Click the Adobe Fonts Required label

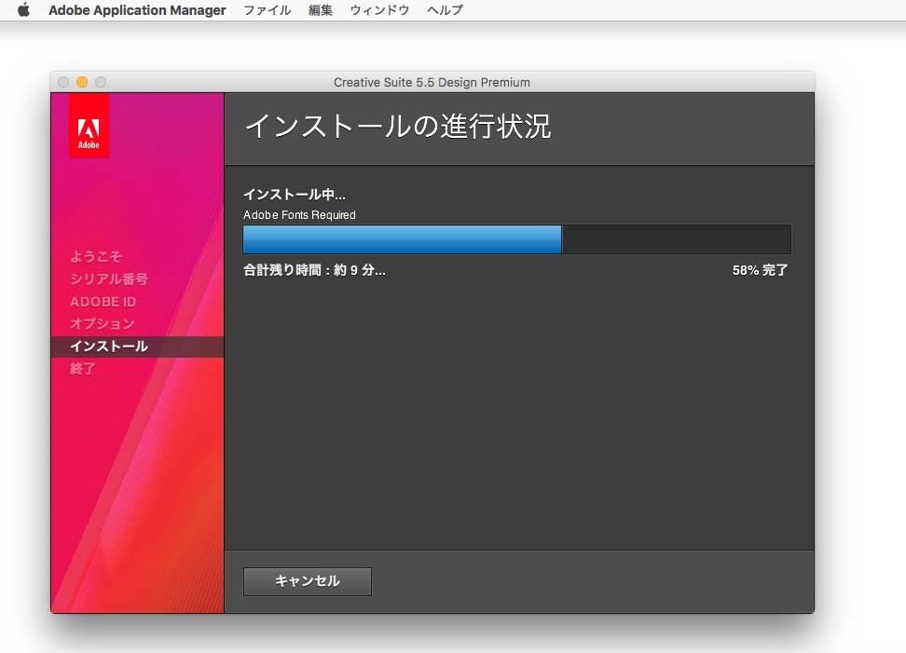(x=299, y=215)
